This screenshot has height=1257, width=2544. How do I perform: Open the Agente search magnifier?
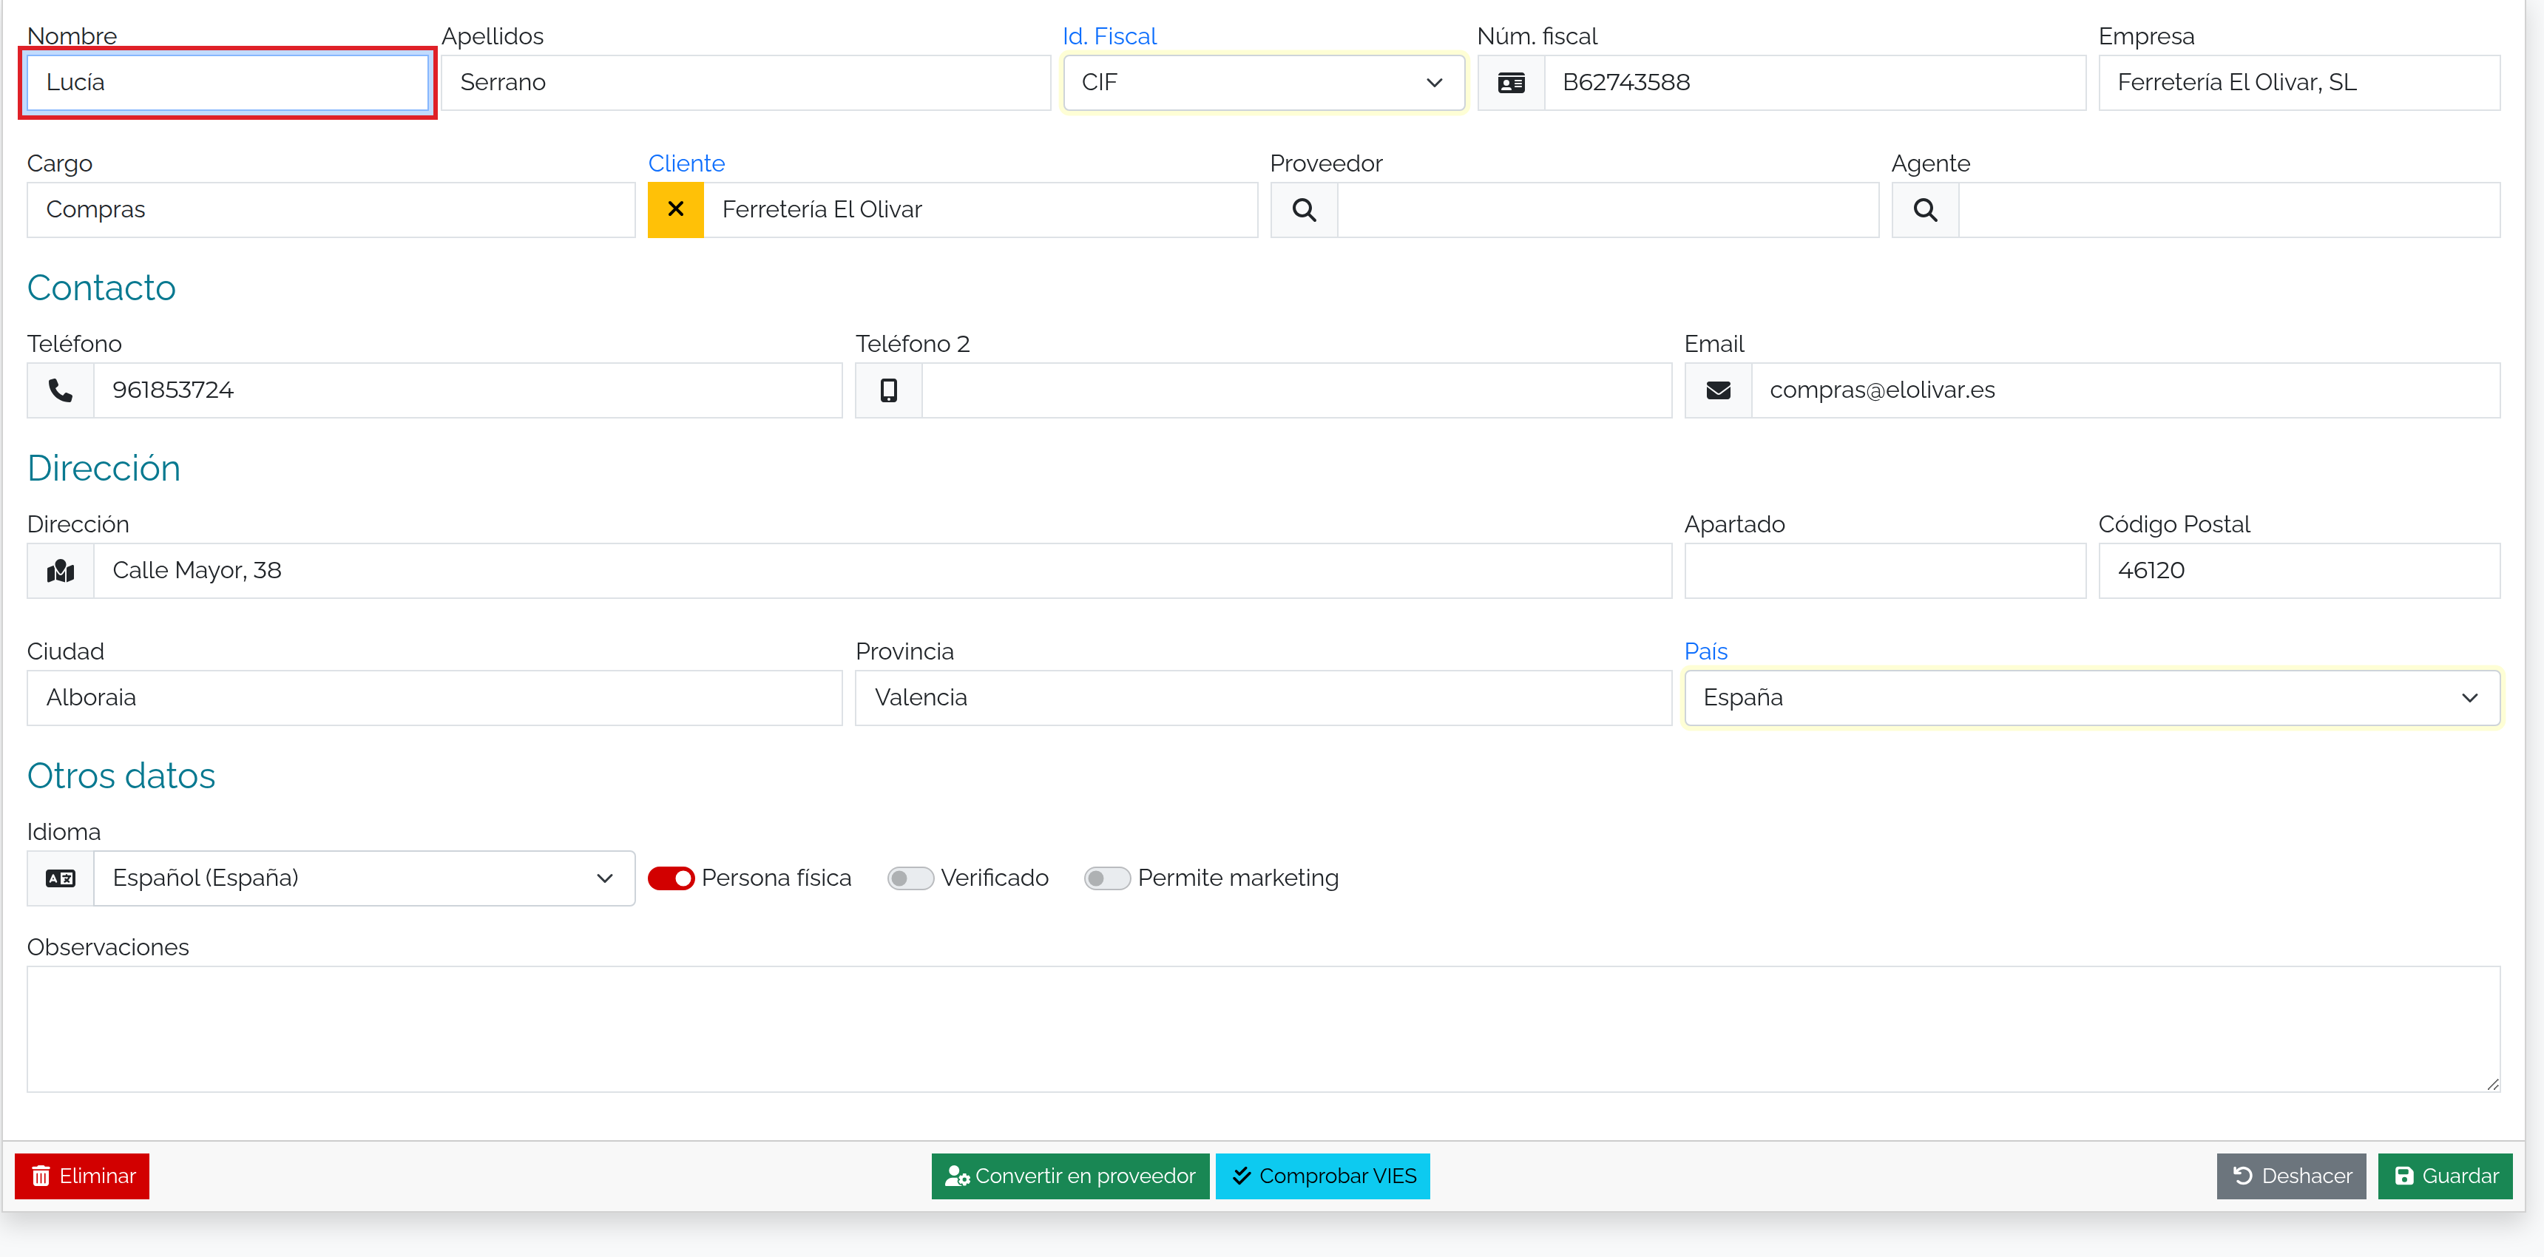point(1925,209)
